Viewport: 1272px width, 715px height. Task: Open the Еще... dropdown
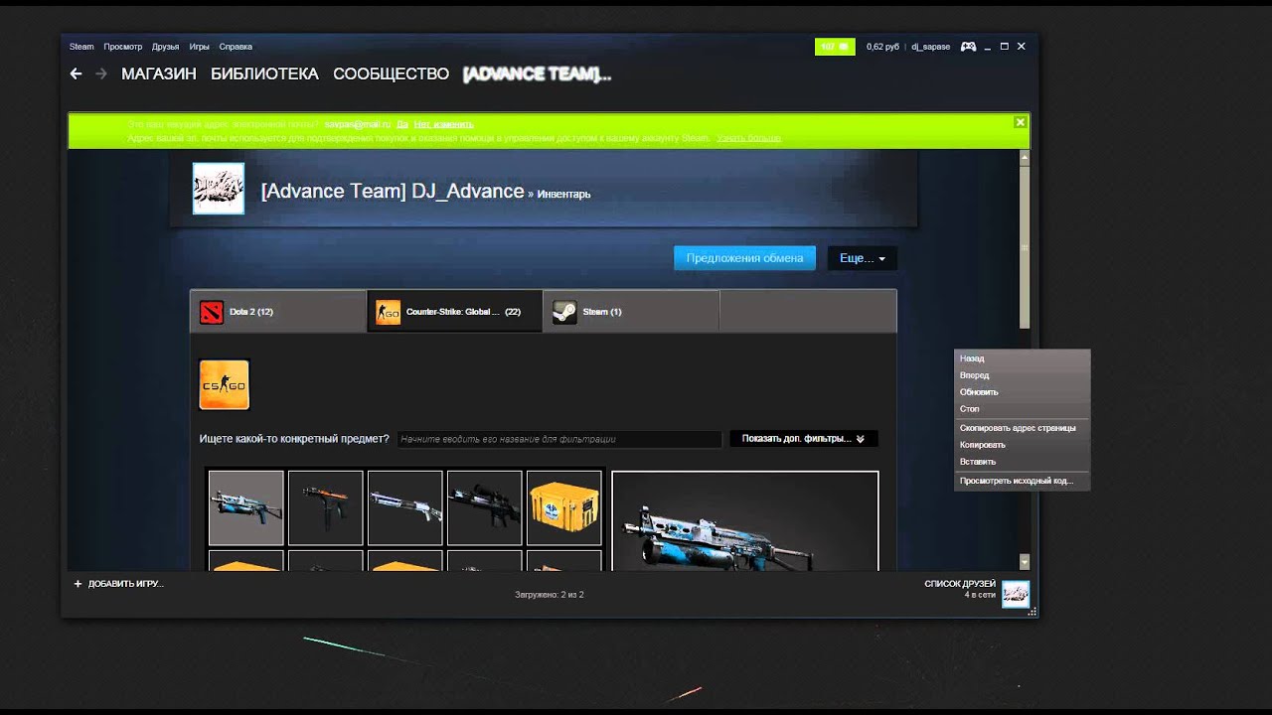point(863,258)
